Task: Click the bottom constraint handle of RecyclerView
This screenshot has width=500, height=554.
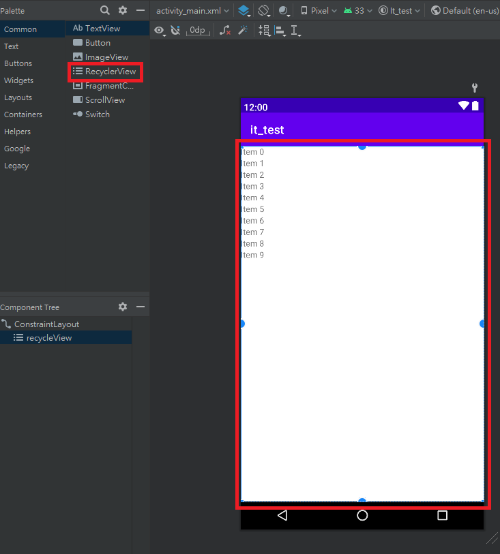Action: coord(362,501)
